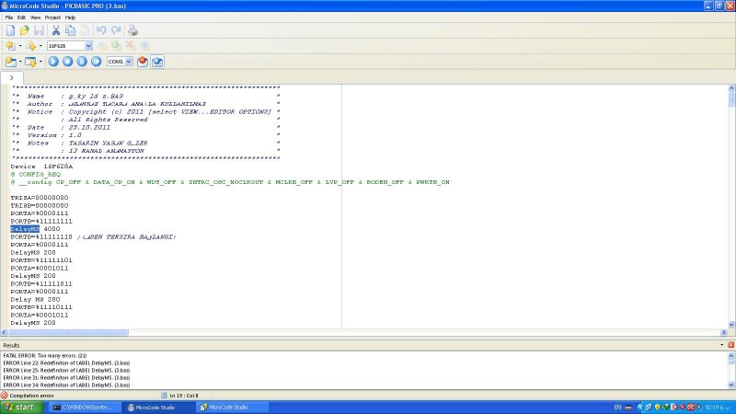The image size is (736, 414).
Task: Print the source code
Action: tap(132, 30)
